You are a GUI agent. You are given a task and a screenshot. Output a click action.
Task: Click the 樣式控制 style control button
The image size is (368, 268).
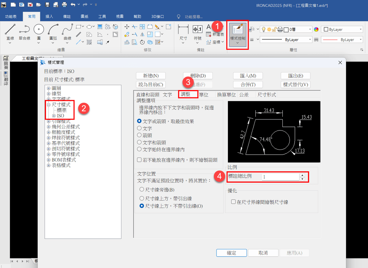(238, 34)
